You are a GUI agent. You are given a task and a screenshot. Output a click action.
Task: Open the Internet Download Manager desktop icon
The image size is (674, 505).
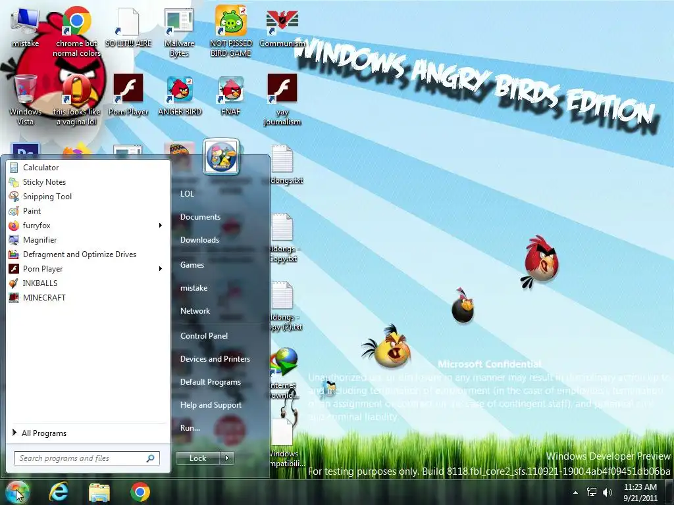(x=284, y=373)
